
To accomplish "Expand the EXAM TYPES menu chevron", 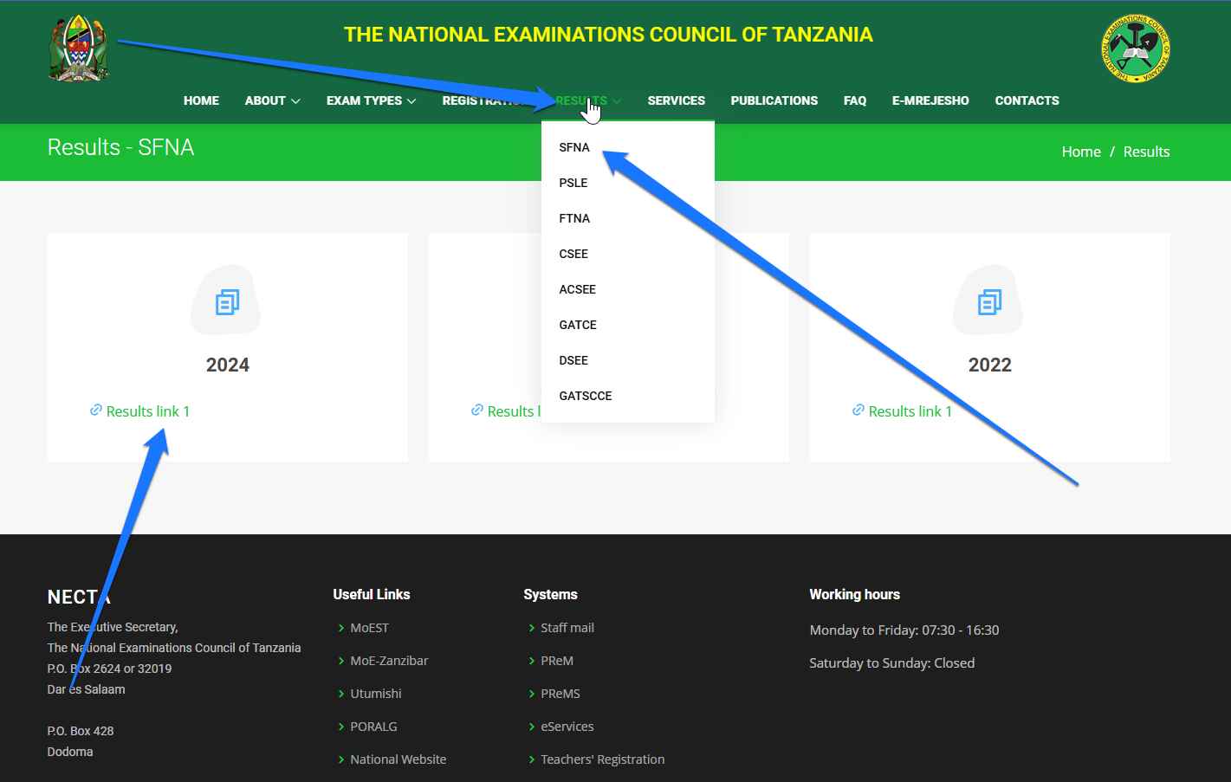I will (411, 101).
